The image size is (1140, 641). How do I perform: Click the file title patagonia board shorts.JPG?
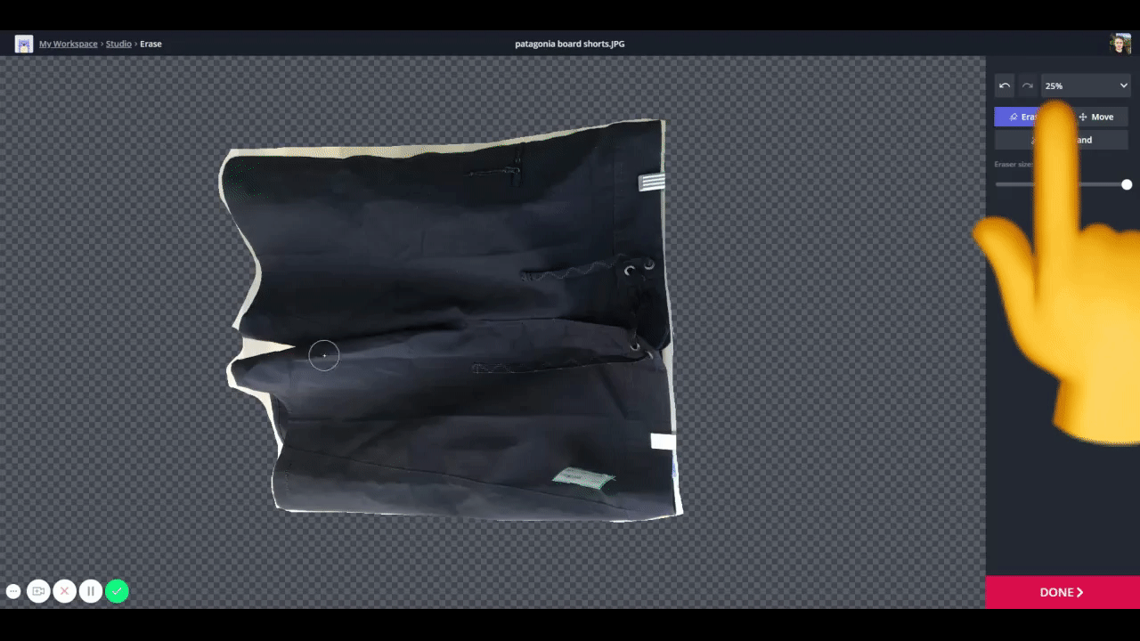(570, 44)
